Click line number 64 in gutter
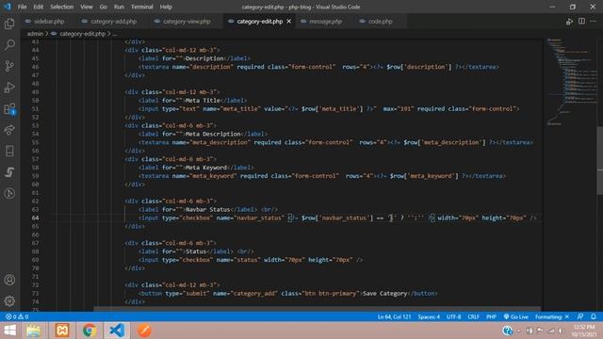This screenshot has height=339, width=603. (35, 218)
